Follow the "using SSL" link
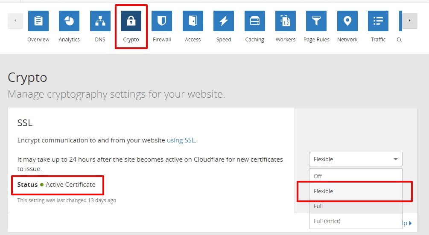 point(181,140)
